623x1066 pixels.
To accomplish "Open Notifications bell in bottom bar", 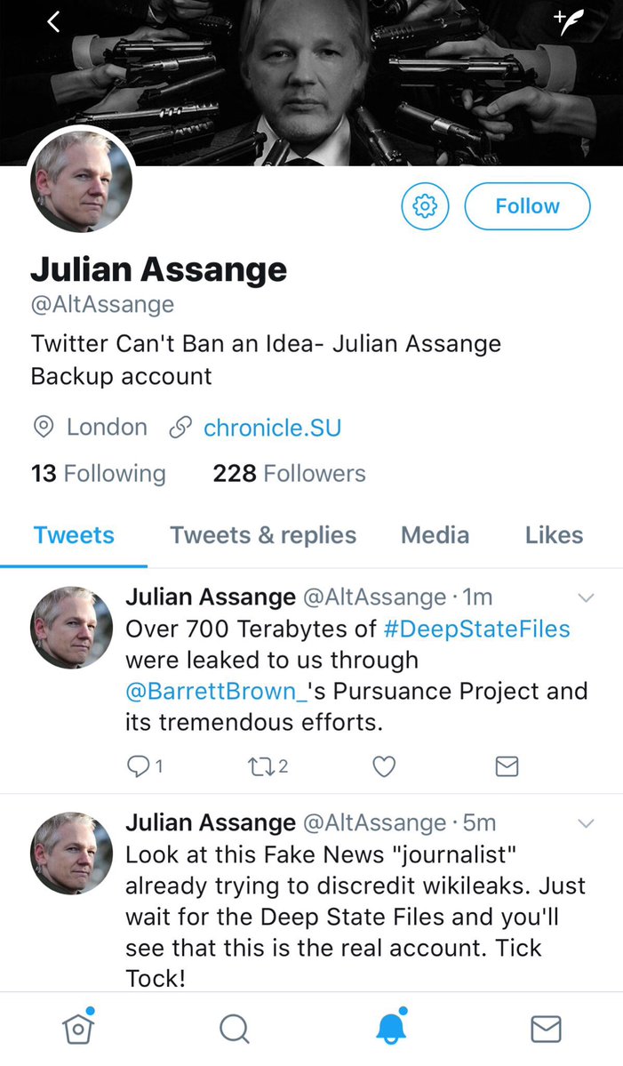I will coord(389,1029).
